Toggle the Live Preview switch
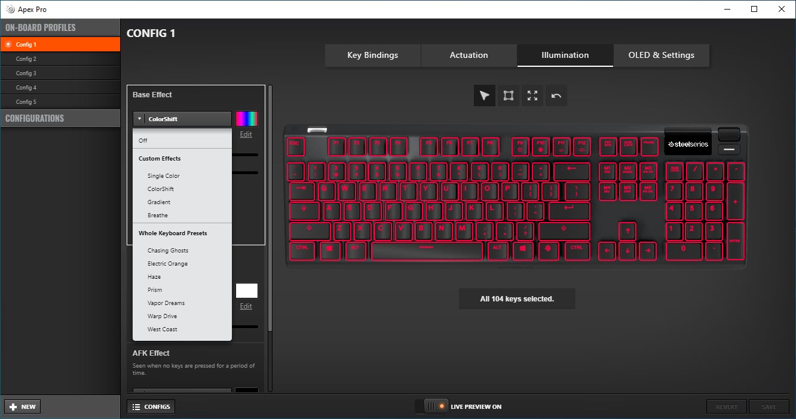Image resolution: width=796 pixels, height=419 pixels. point(431,406)
